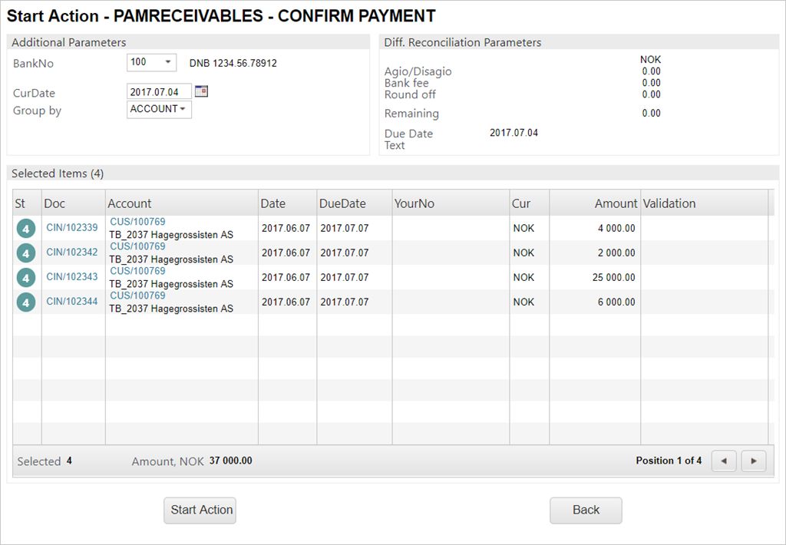786x545 pixels.
Task: Sort by the Amount column header
Action: click(x=616, y=203)
